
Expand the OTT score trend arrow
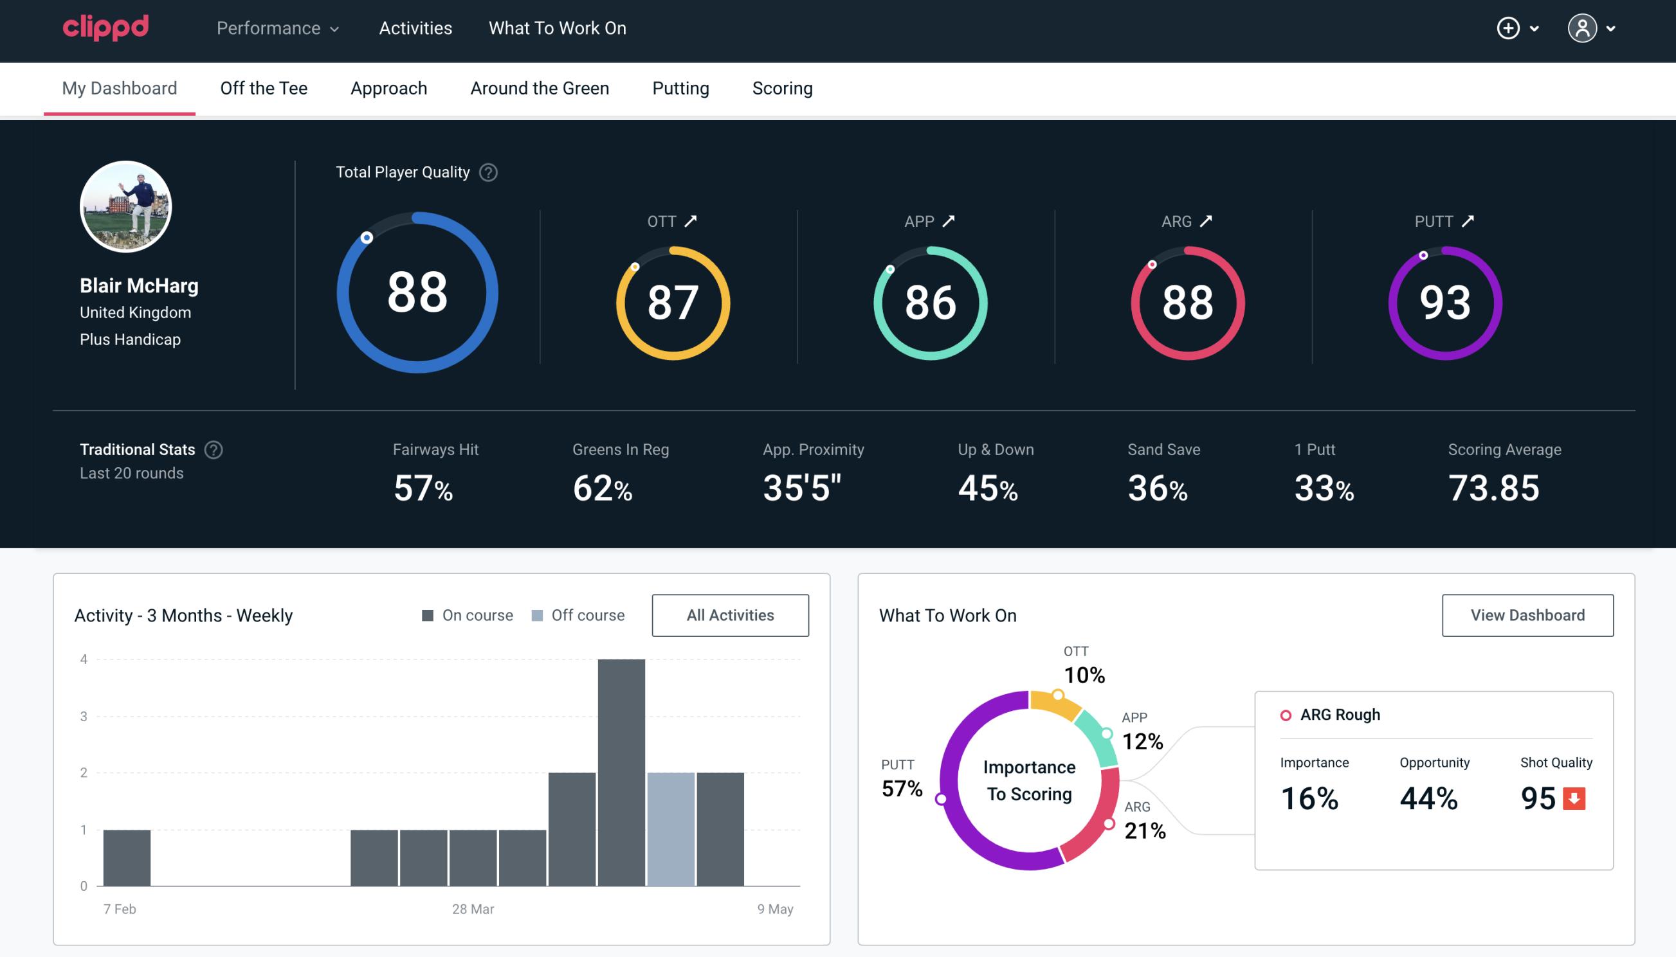692,221
